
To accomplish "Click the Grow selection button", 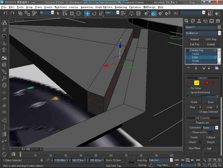I will click(x=210, y=102).
